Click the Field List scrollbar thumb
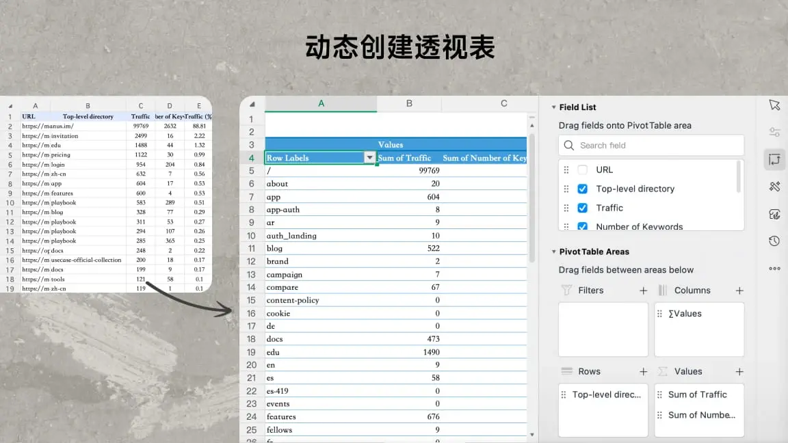This screenshot has height=443, width=788. click(738, 176)
